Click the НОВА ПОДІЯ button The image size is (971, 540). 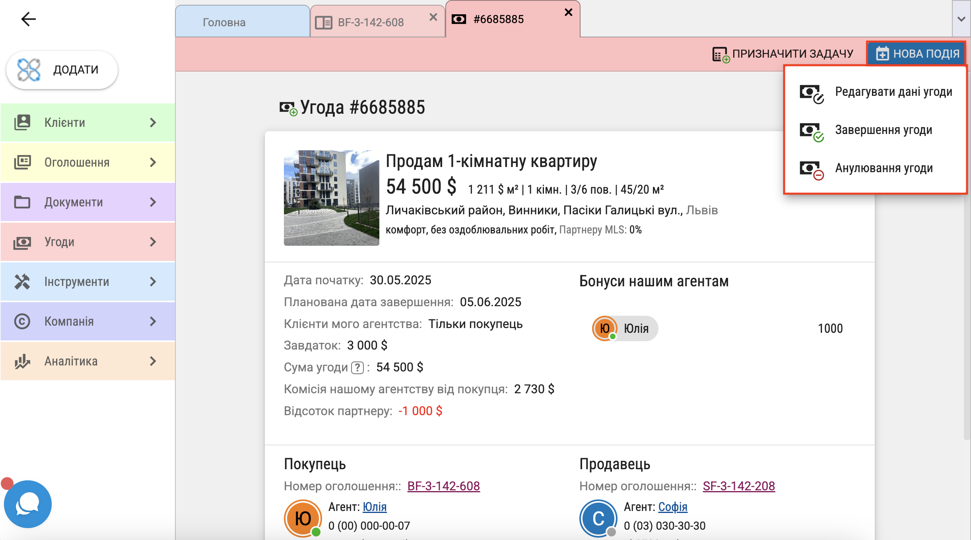[917, 54]
